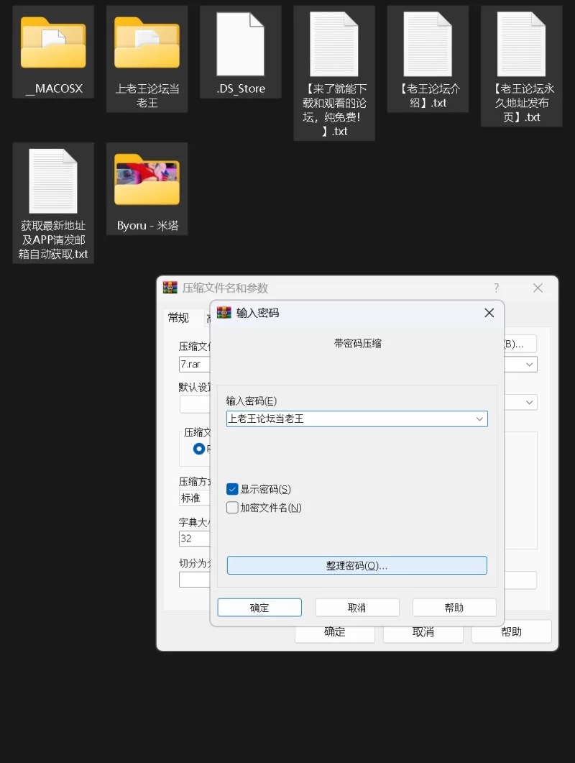The width and height of the screenshot is (575, 763).
Task: Close the 输入密码 dialog
Action: coord(489,313)
